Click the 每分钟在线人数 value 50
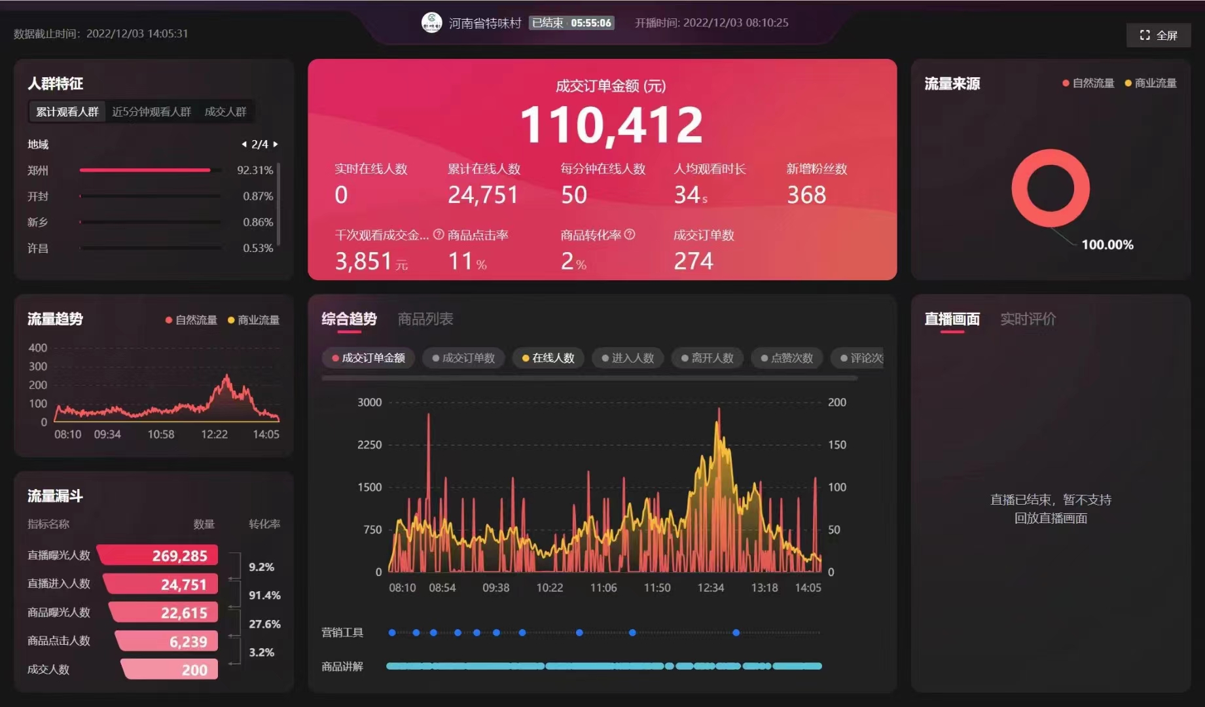Viewport: 1205px width, 707px height. click(x=574, y=195)
